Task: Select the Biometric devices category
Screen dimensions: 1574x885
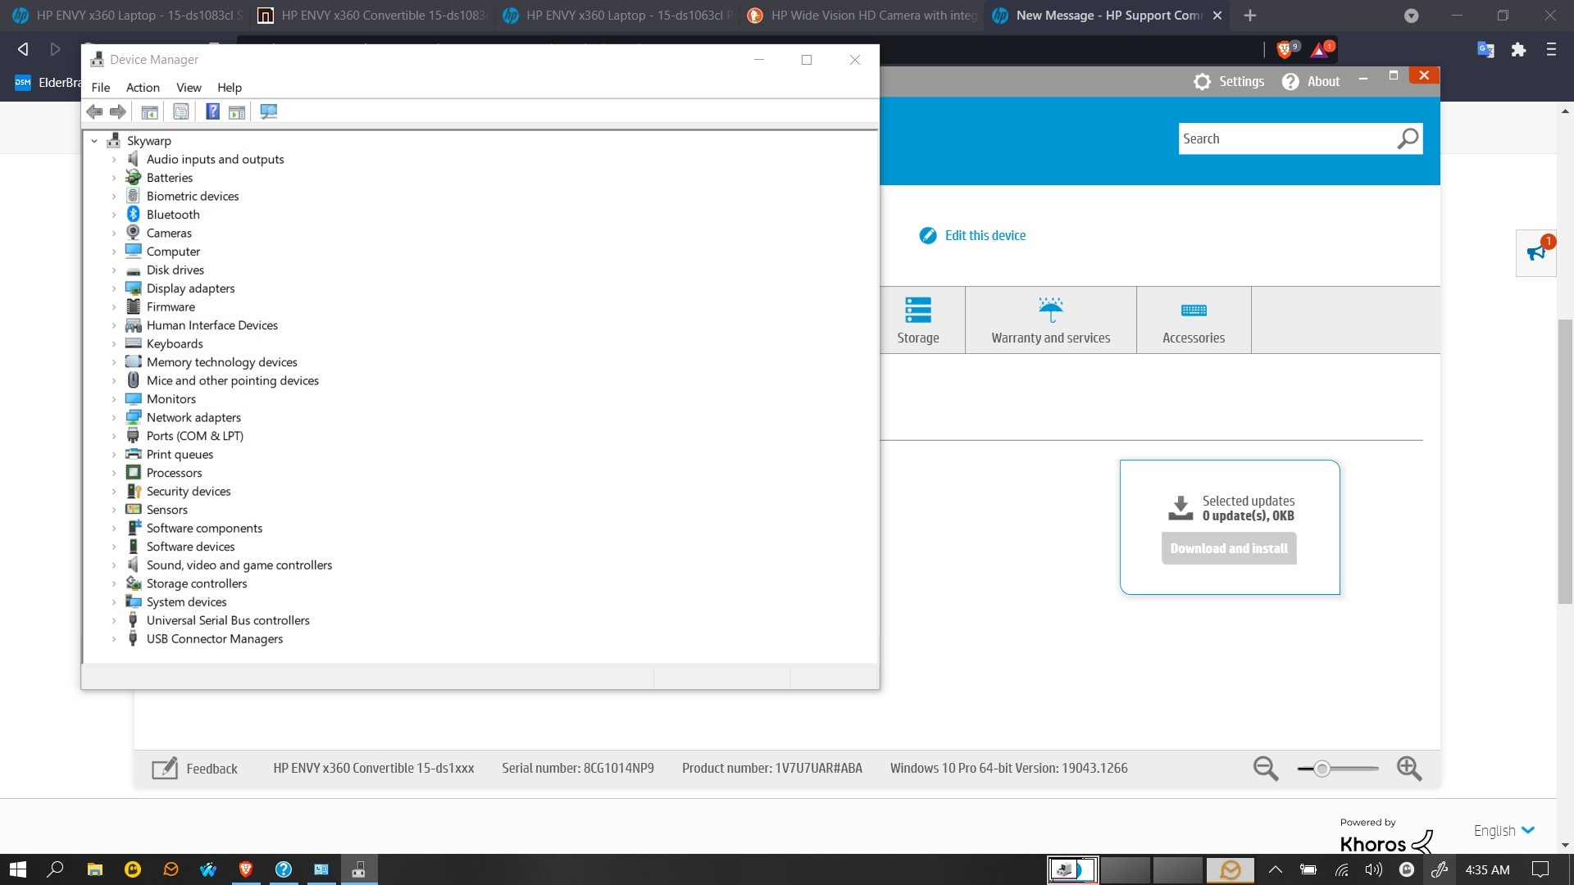Action: pos(193,196)
